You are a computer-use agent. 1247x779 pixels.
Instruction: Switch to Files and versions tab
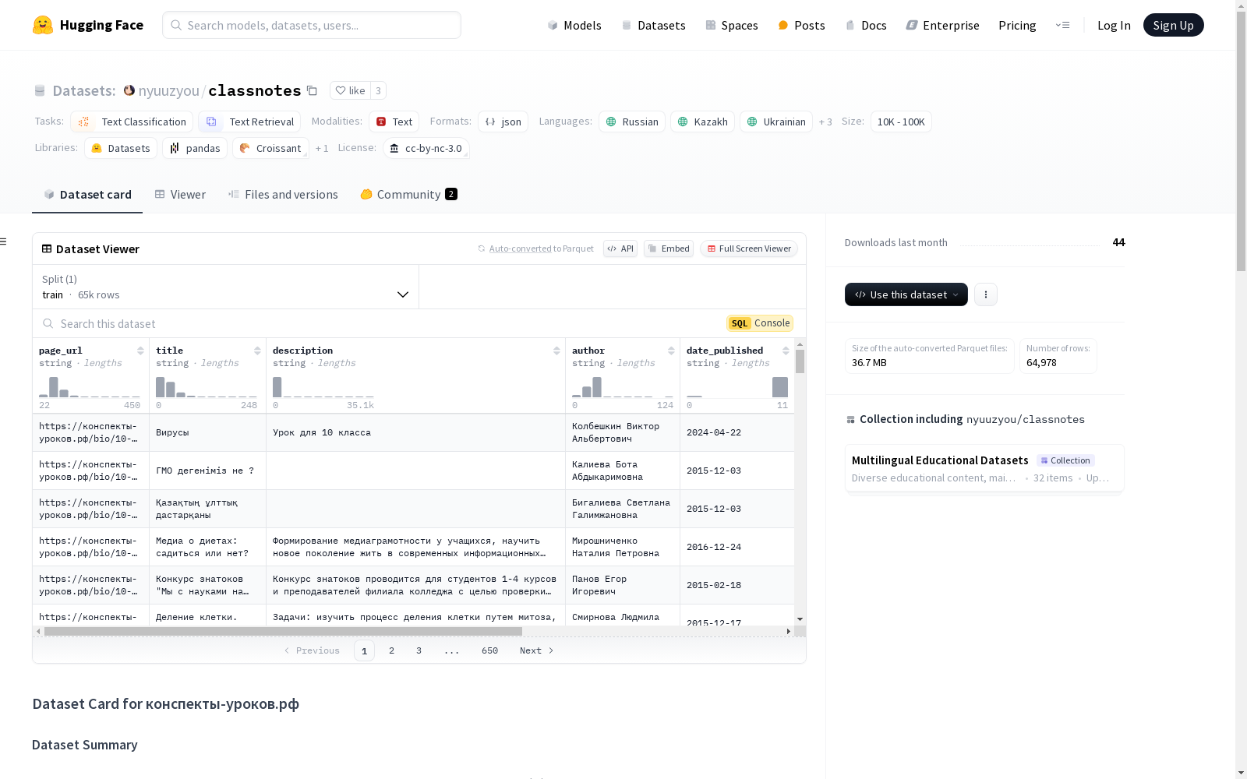283,195
